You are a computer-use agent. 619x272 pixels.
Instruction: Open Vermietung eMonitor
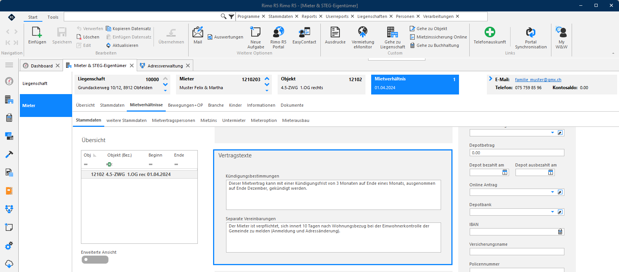[x=363, y=38]
